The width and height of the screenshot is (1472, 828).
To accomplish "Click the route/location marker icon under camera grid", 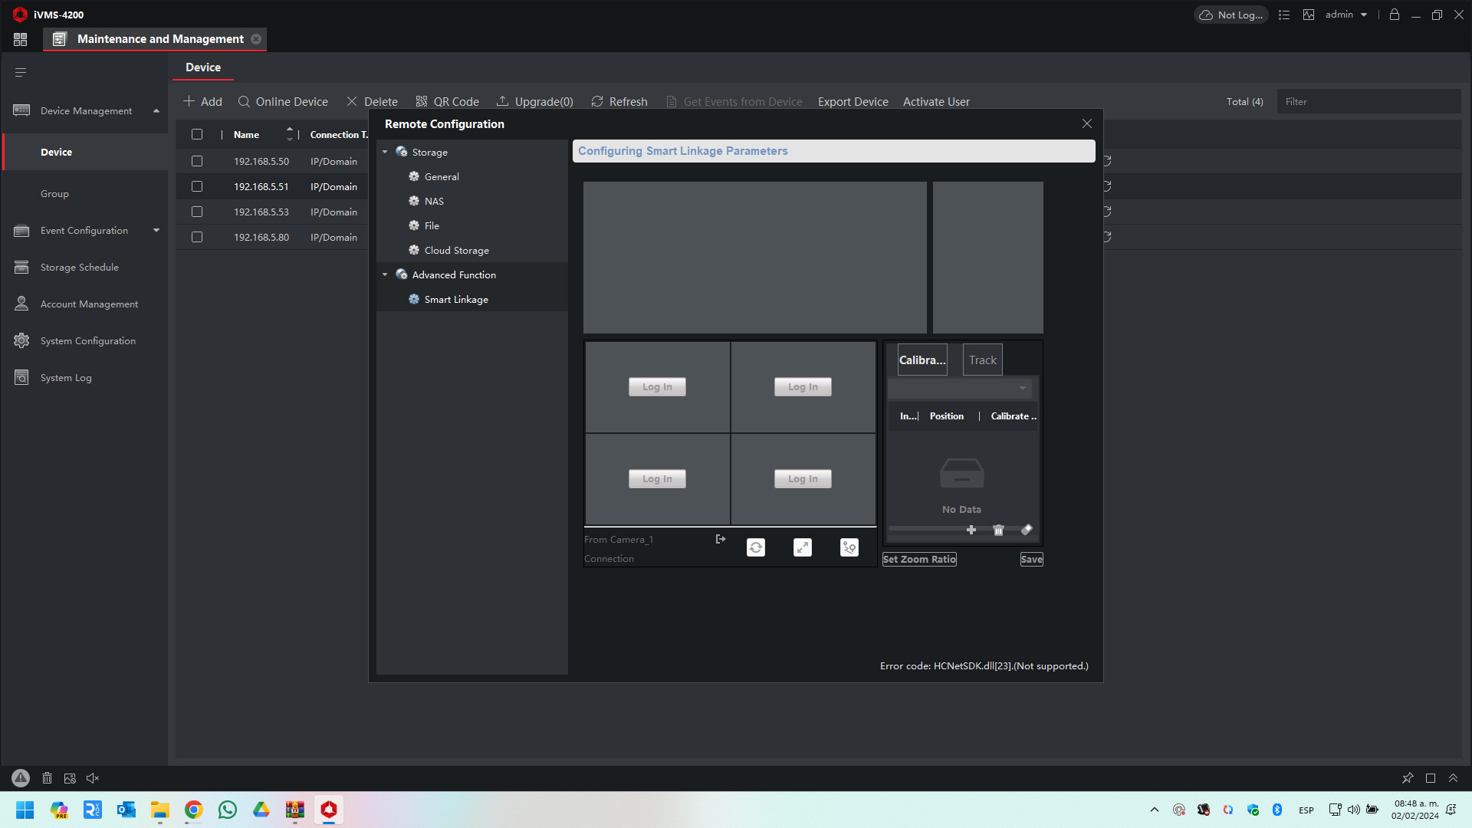I will coord(849,547).
